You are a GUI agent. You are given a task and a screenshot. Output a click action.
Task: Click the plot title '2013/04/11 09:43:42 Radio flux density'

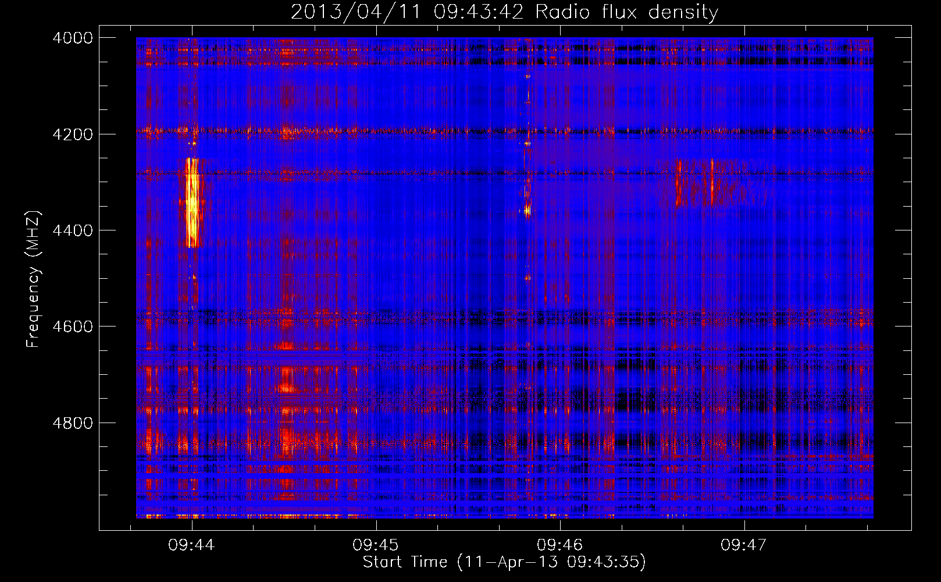click(504, 12)
